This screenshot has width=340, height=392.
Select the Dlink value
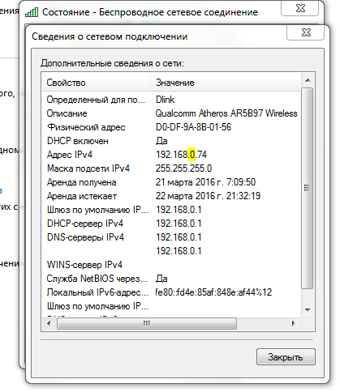[166, 100]
